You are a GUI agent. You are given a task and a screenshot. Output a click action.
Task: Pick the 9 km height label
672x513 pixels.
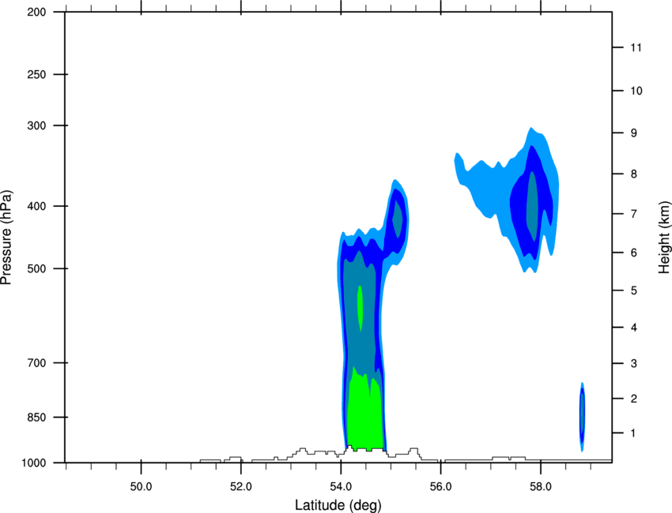tap(634, 133)
